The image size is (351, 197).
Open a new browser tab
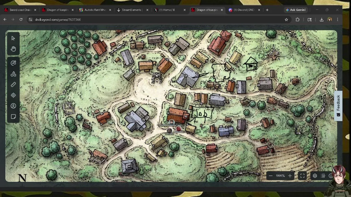click(x=267, y=10)
